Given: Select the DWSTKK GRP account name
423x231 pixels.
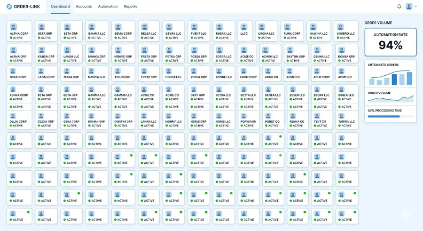Looking at the screenshot, I should click(123, 121).
